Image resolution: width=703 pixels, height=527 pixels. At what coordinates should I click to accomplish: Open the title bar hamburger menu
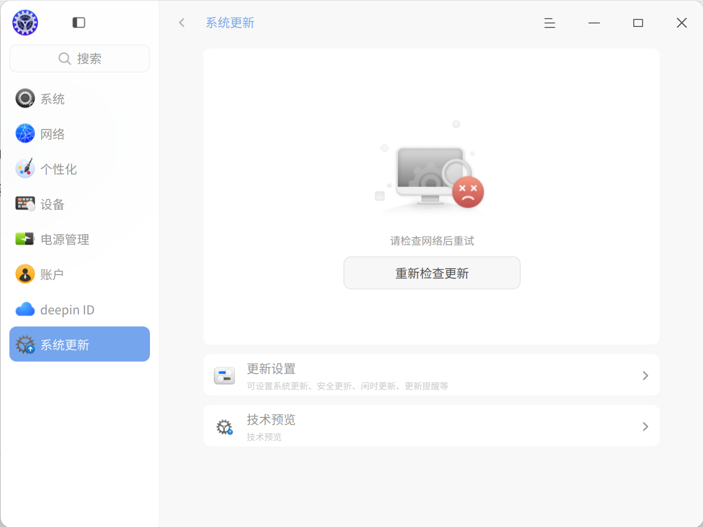(550, 23)
